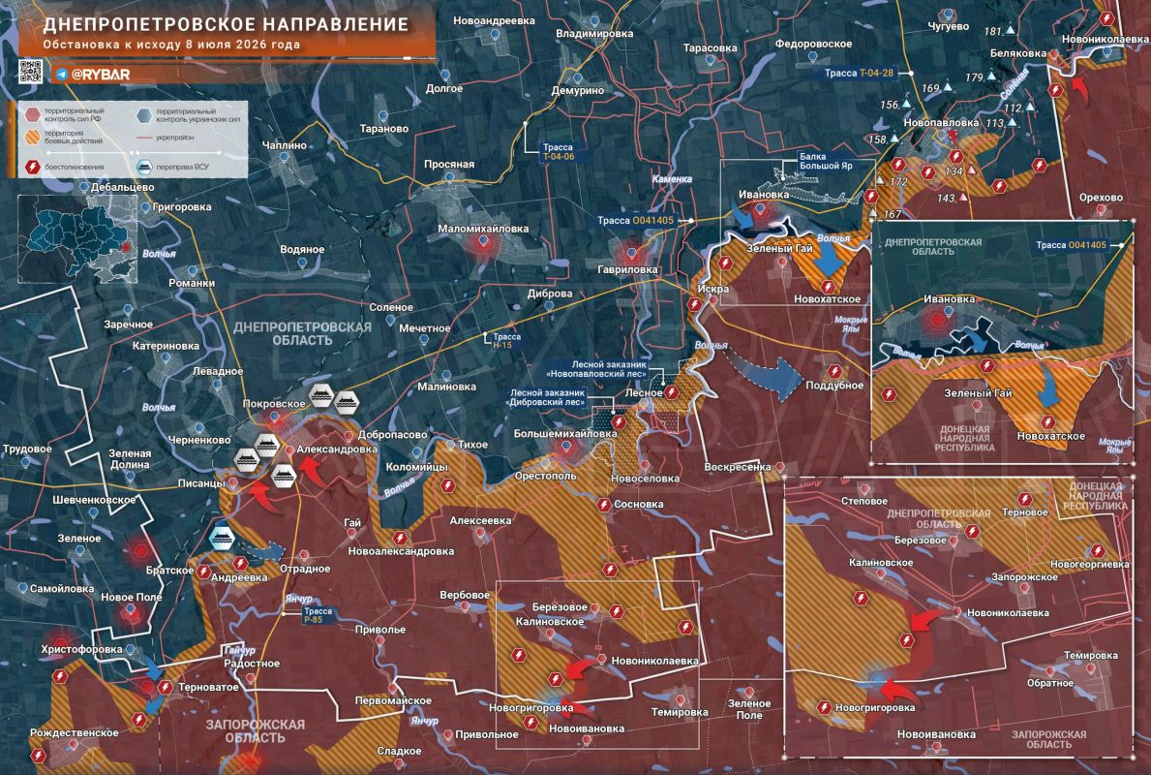The image size is (1151, 775).
Task: Click the town label Чаплино
Action: click(x=285, y=145)
